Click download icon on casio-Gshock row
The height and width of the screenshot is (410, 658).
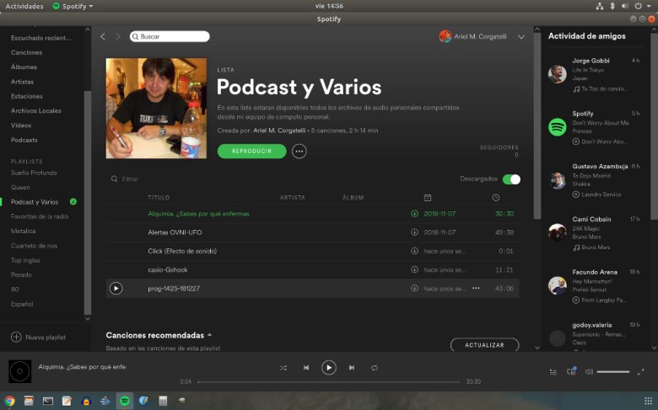click(414, 269)
